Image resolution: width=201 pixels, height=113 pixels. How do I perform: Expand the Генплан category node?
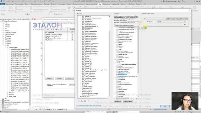(115, 43)
